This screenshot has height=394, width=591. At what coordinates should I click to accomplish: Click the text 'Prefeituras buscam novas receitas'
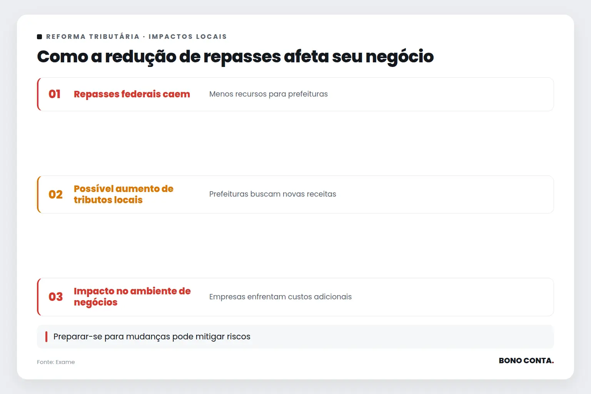(x=273, y=194)
